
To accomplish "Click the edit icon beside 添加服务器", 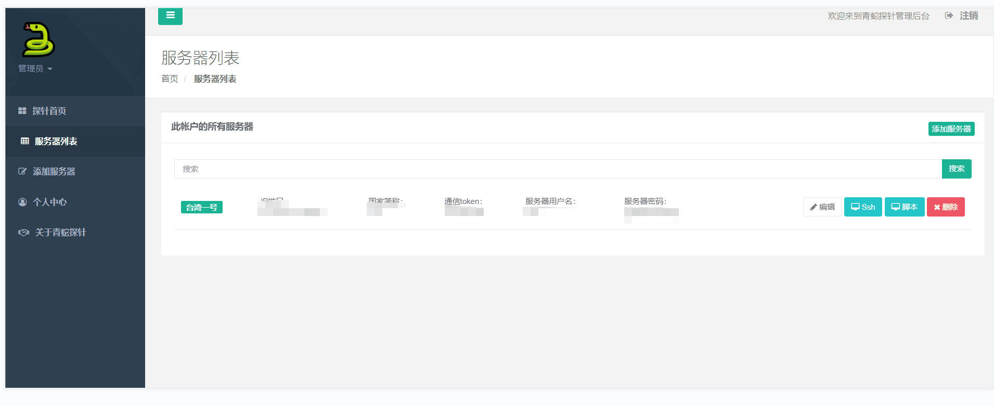I will pyautogui.click(x=22, y=171).
